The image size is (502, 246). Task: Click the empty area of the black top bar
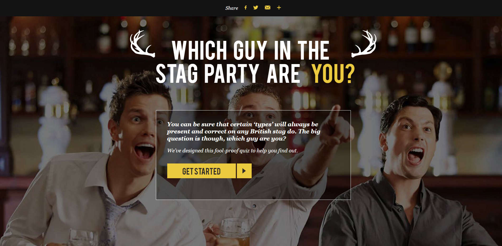point(106,8)
